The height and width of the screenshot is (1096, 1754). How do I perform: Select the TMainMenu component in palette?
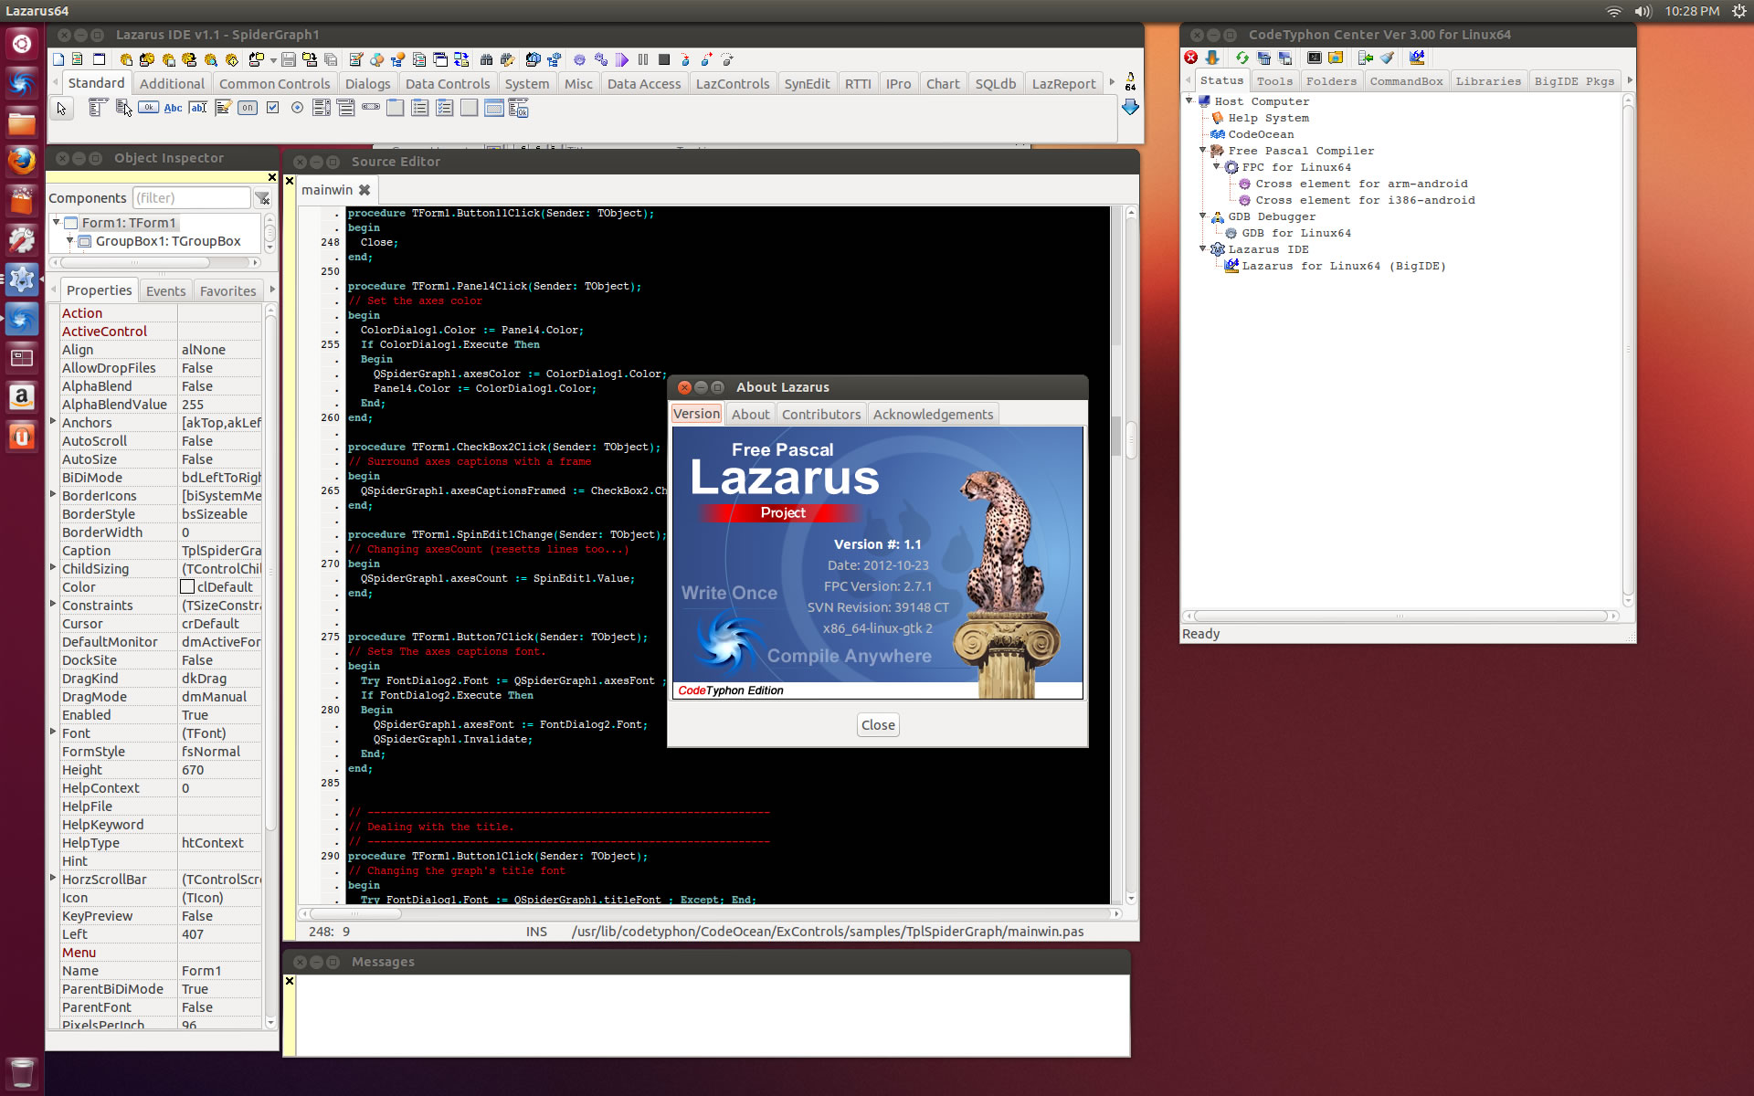click(x=98, y=108)
